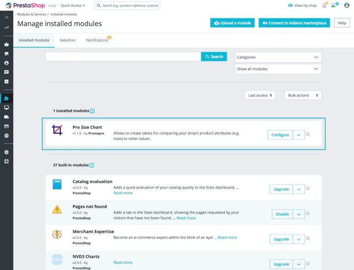The height and width of the screenshot is (270, 354).
Task: Click Modules & Services breadcrumb
Action: [x=32, y=14]
